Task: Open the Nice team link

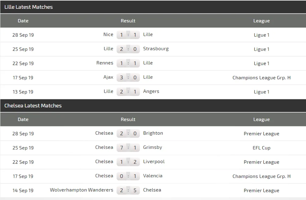Action: [x=108, y=35]
